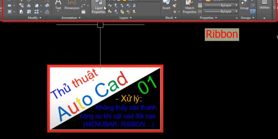Click the Match Properties button
This screenshot has height=139, width=278.
[x=189, y=7]
